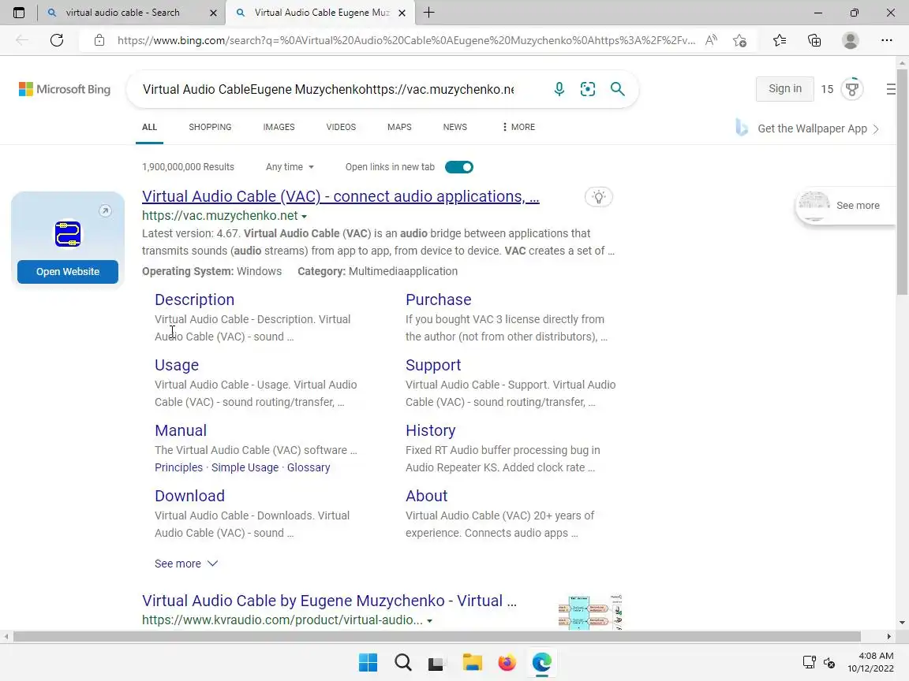Open the Glossary sub-link
This screenshot has width=909, height=681.
[309, 467]
